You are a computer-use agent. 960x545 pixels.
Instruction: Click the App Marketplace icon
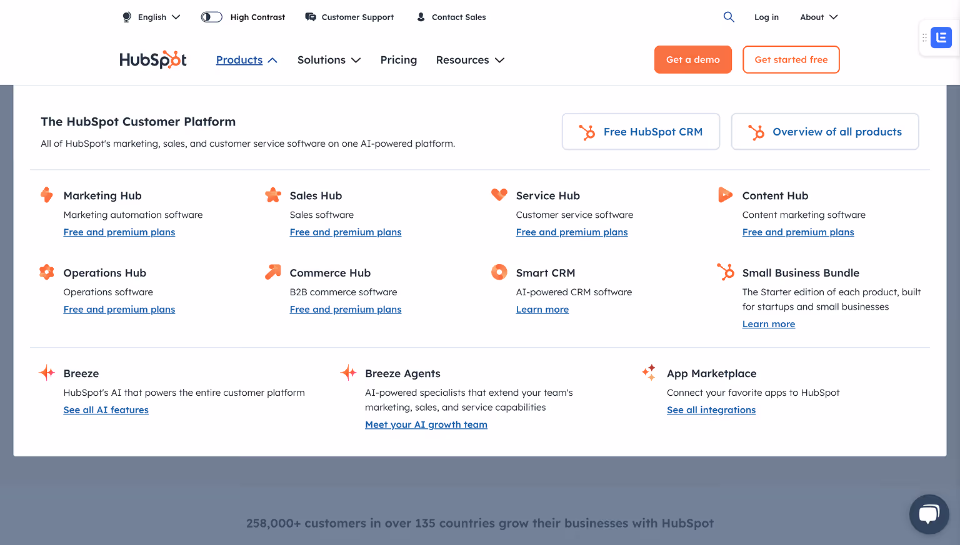(649, 372)
